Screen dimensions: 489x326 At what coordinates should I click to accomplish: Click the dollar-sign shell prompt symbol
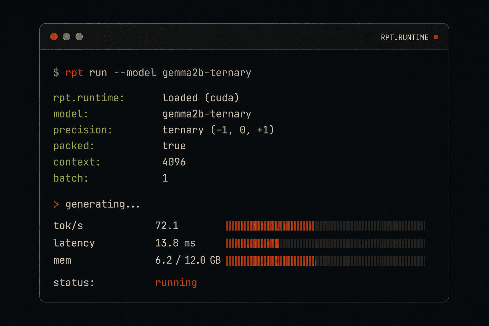[56, 73]
